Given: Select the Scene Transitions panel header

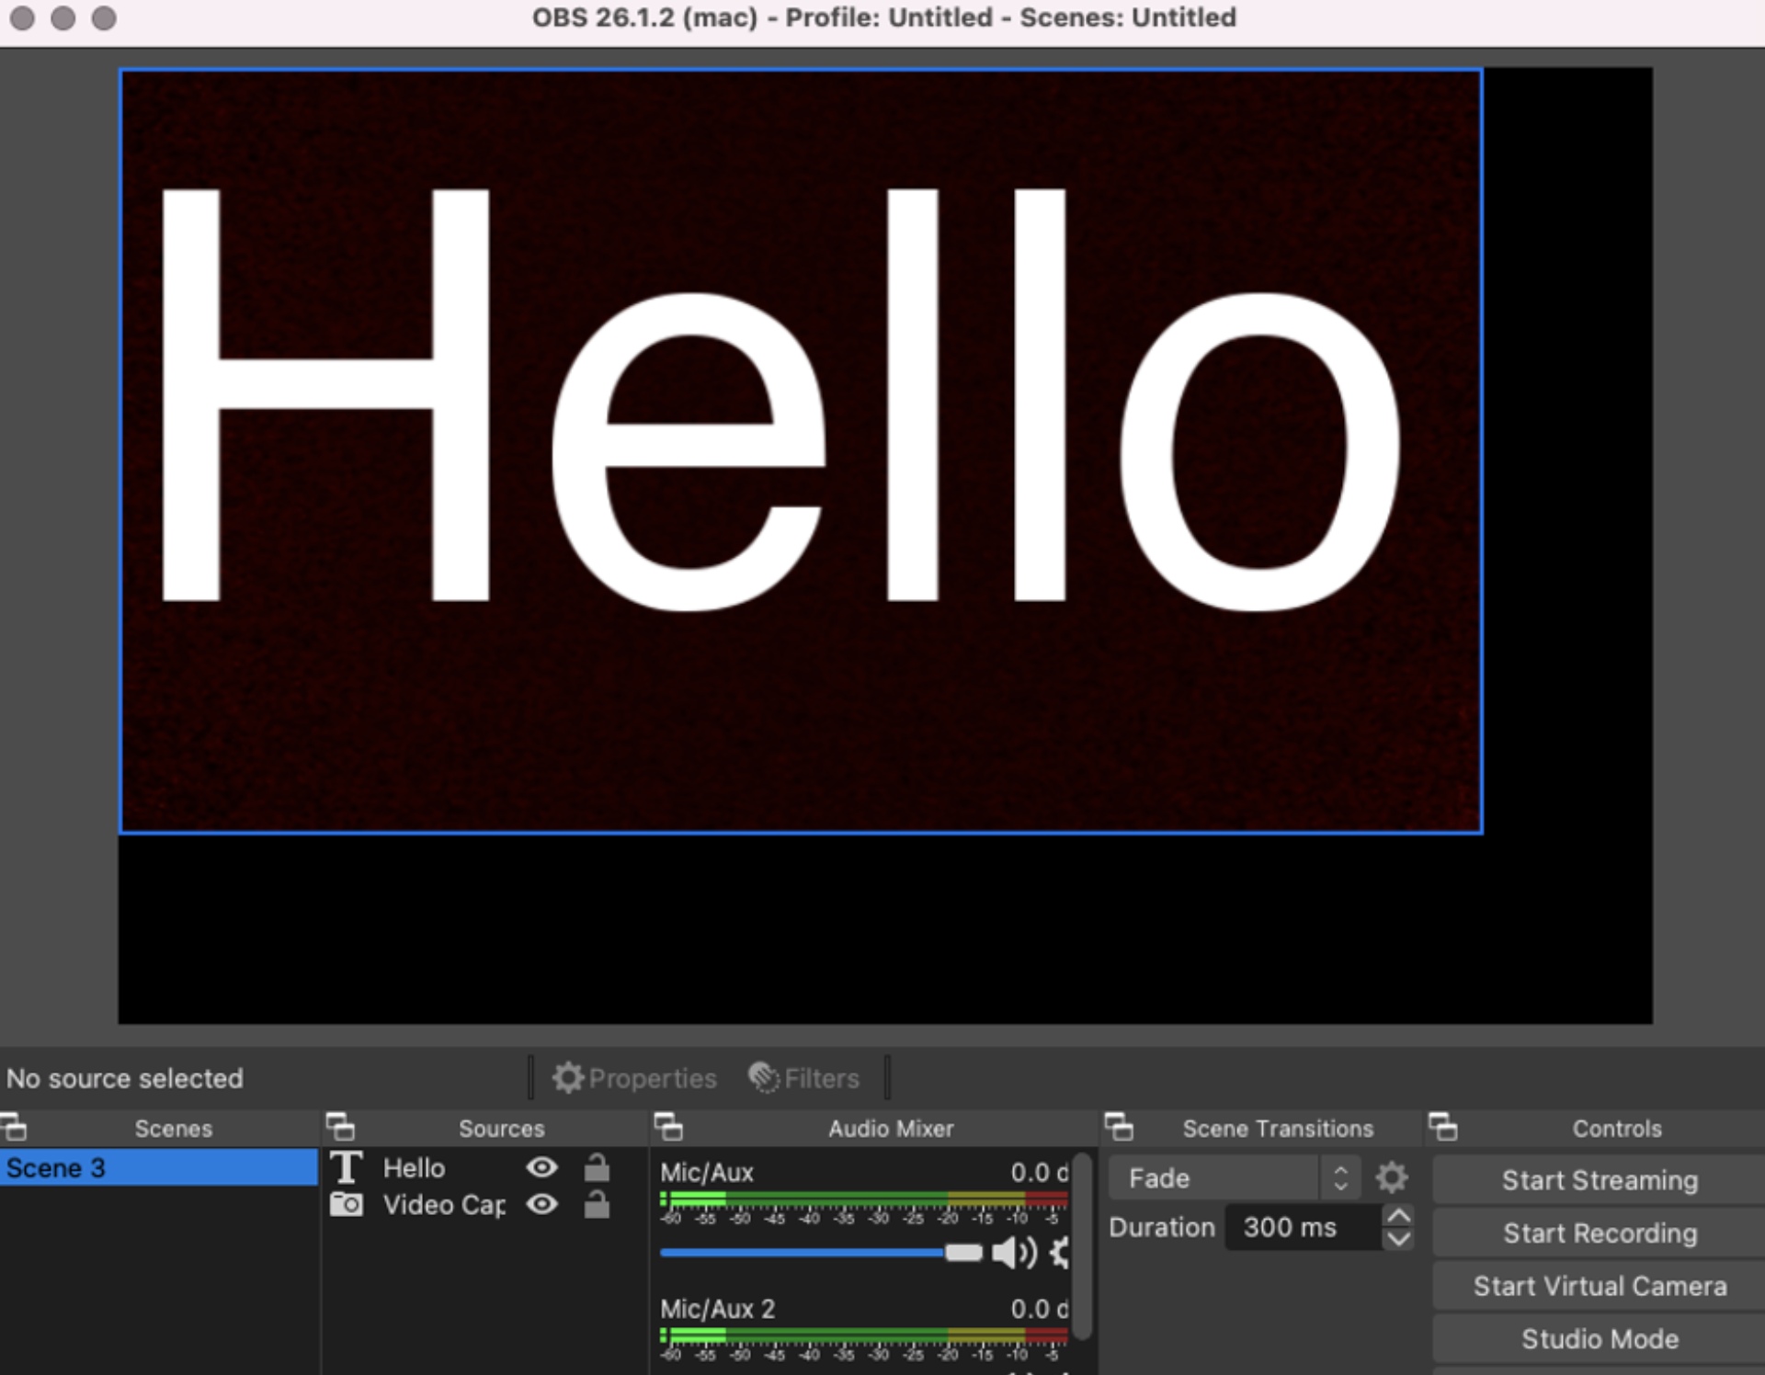Looking at the screenshot, I should click(x=1278, y=1128).
